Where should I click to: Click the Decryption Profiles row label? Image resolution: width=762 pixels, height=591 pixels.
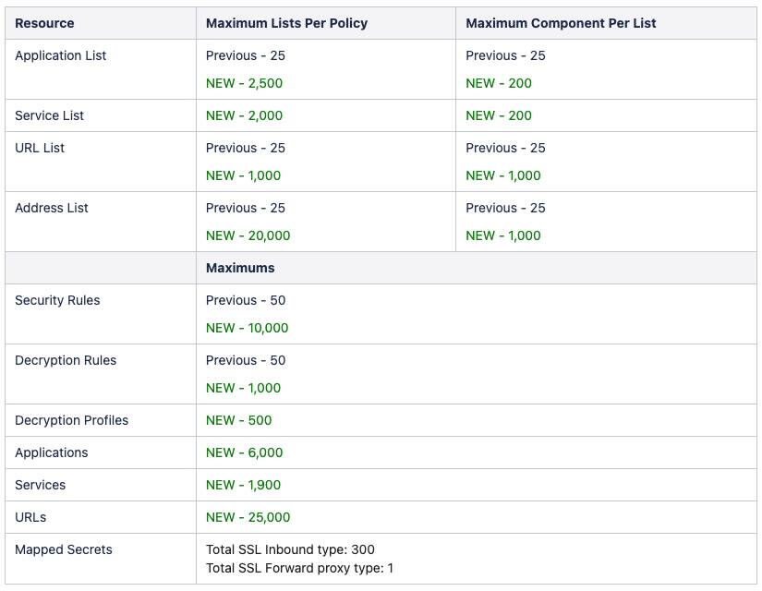coord(71,420)
